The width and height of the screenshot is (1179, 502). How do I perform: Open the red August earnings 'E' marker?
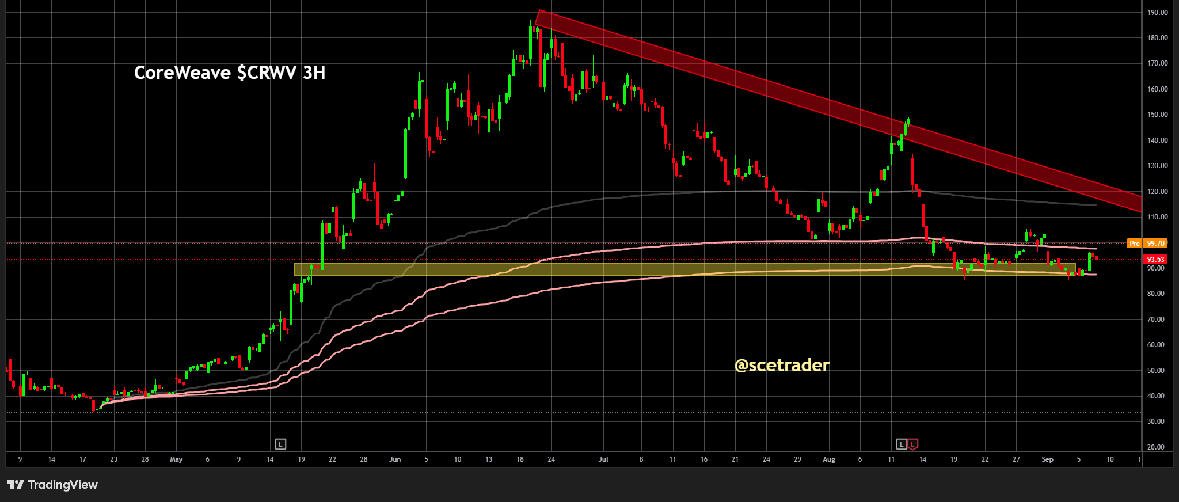(x=912, y=444)
